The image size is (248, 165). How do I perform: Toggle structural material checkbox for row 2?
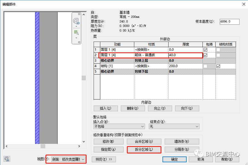coord(218,55)
